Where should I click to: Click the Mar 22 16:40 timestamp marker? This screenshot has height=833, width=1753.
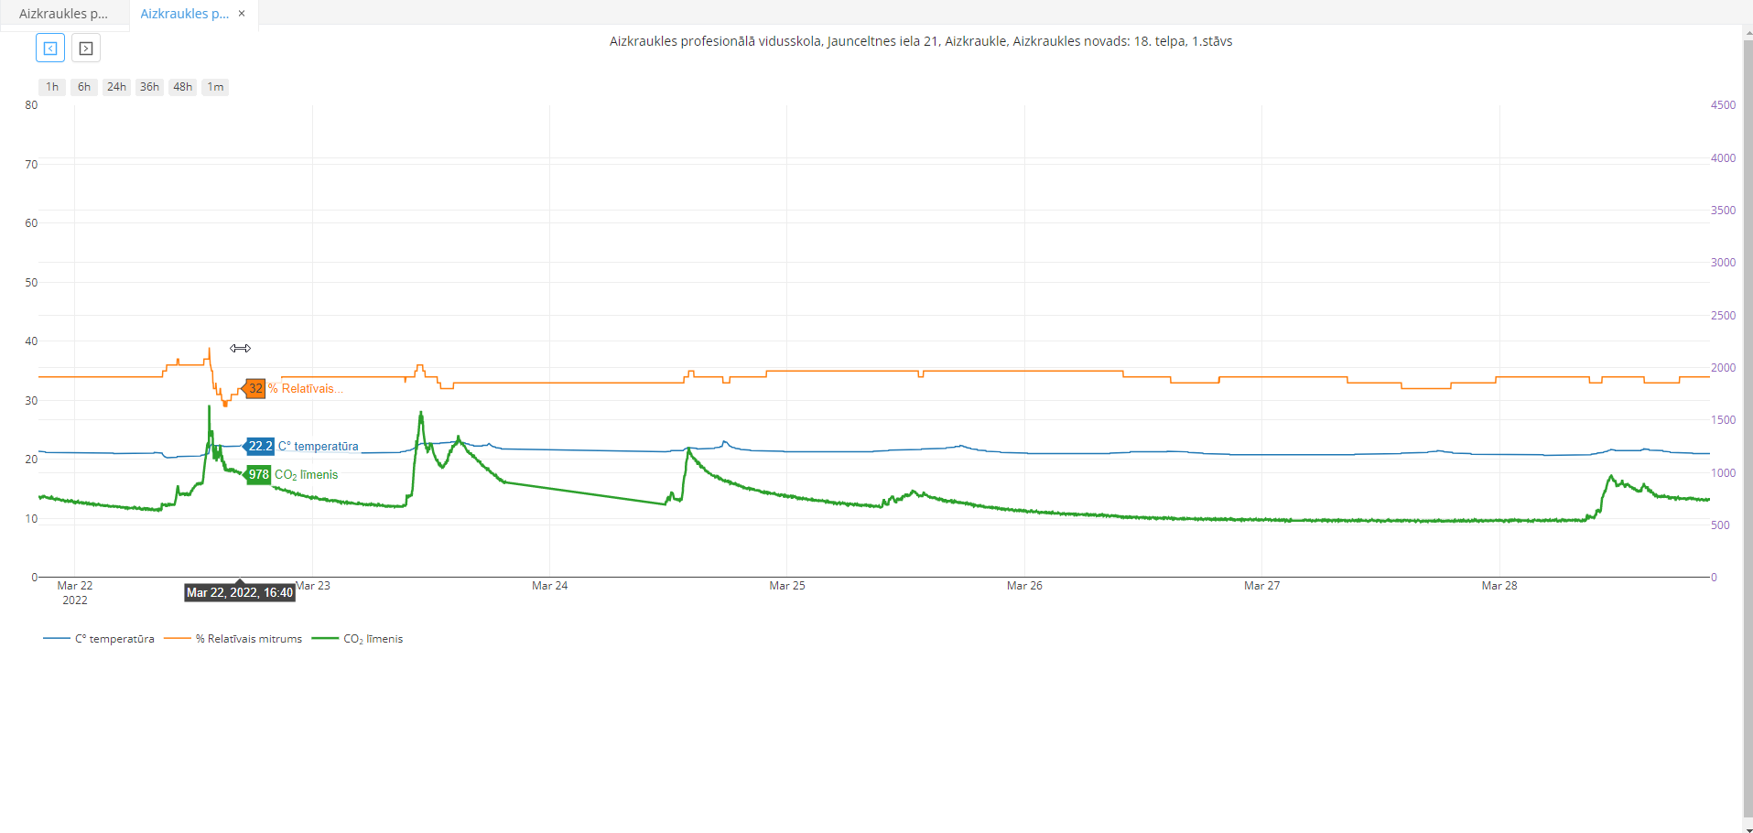pyautogui.click(x=240, y=592)
